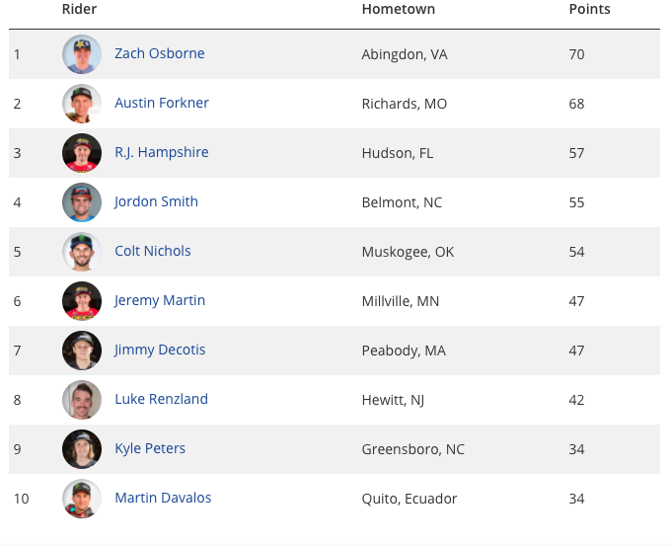Screen dimensions: 671x546
Task: Click the Jeremy Martin name link
Action: [160, 300]
